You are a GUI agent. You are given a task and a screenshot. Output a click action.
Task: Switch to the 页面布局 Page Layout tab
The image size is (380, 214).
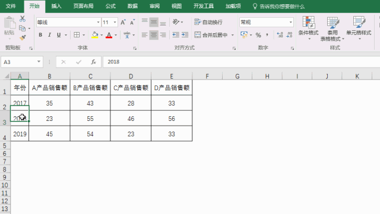point(83,6)
